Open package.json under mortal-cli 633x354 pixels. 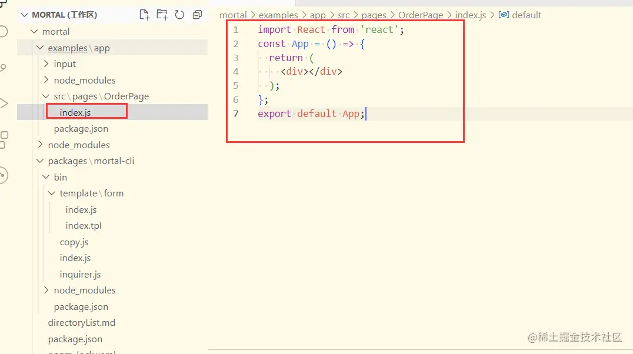pyautogui.click(x=81, y=307)
